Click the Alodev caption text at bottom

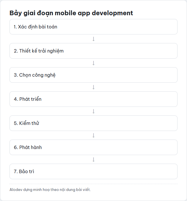(50, 190)
